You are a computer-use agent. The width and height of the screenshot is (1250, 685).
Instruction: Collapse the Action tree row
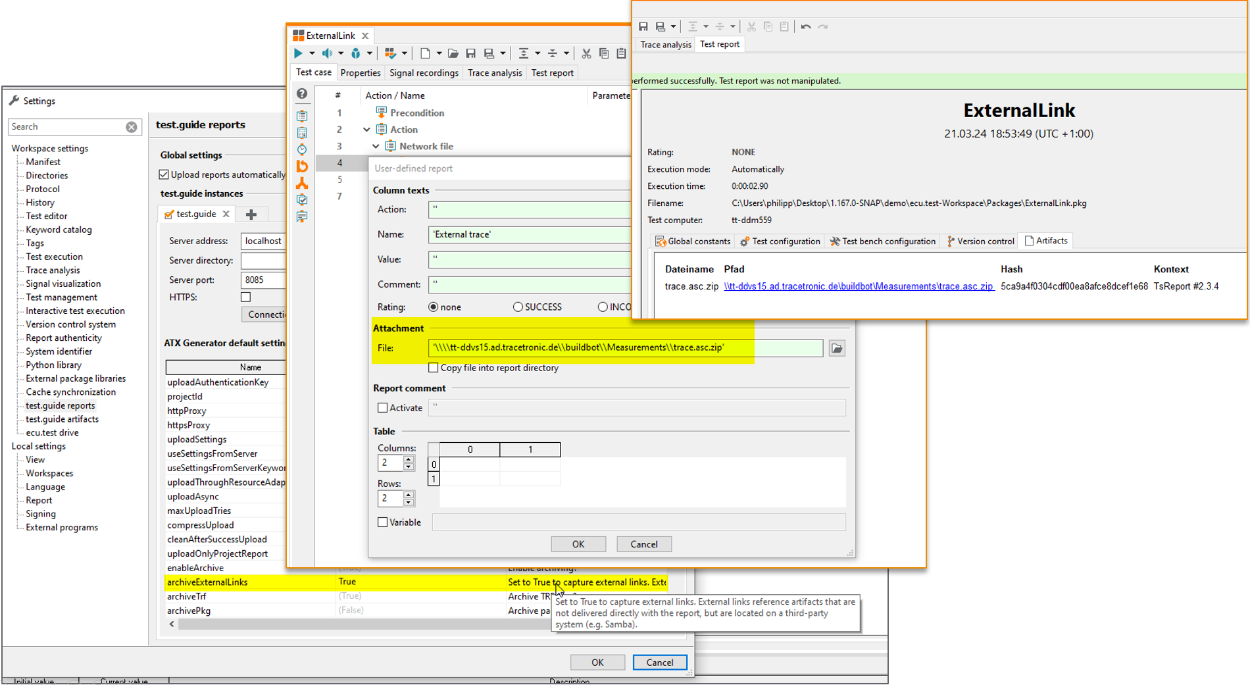pyautogui.click(x=366, y=130)
